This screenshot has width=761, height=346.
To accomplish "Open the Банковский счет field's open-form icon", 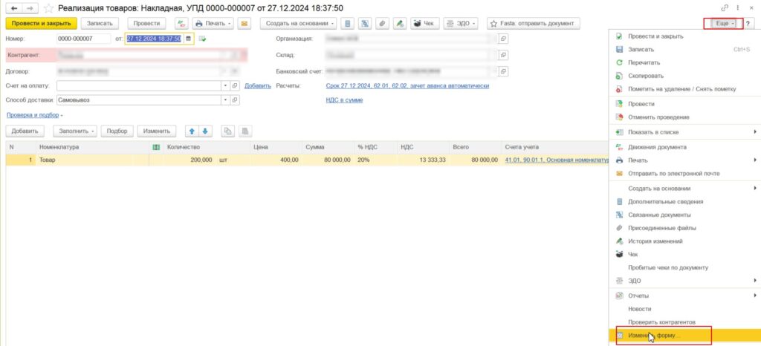I will pyautogui.click(x=503, y=72).
